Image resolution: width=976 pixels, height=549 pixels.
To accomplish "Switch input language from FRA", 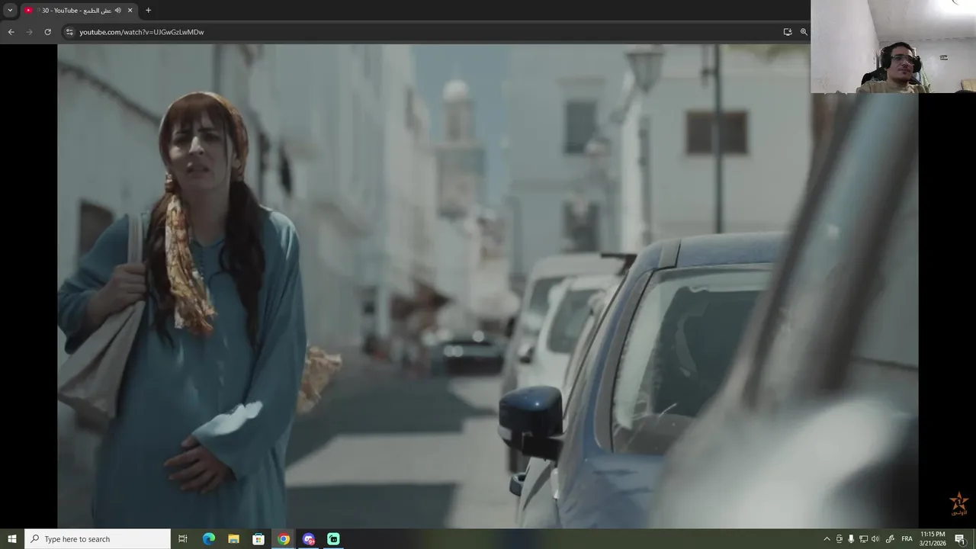I will click(x=907, y=539).
